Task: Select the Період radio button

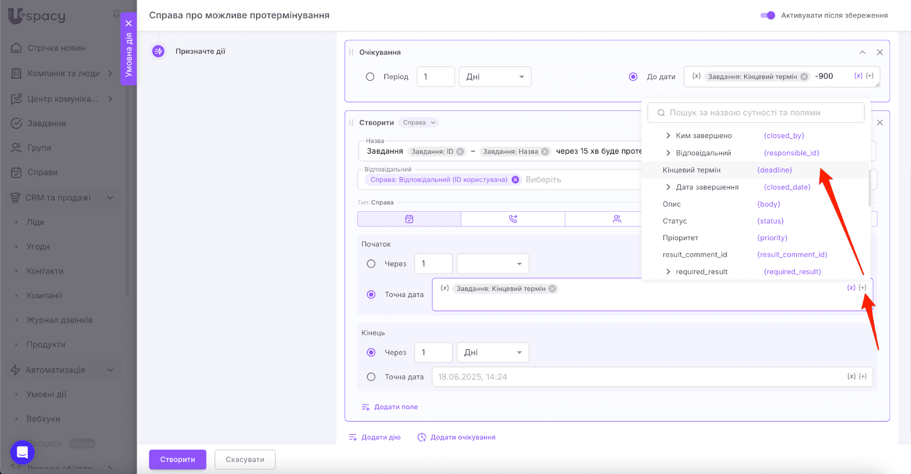Action: pos(370,77)
